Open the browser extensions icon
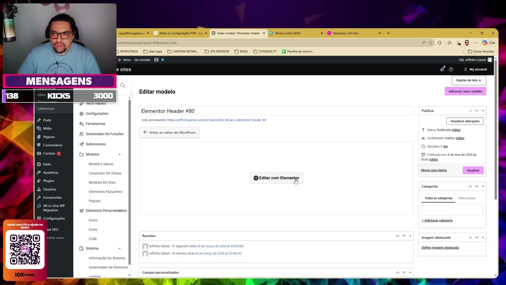The image size is (506, 285). point(440,43)
